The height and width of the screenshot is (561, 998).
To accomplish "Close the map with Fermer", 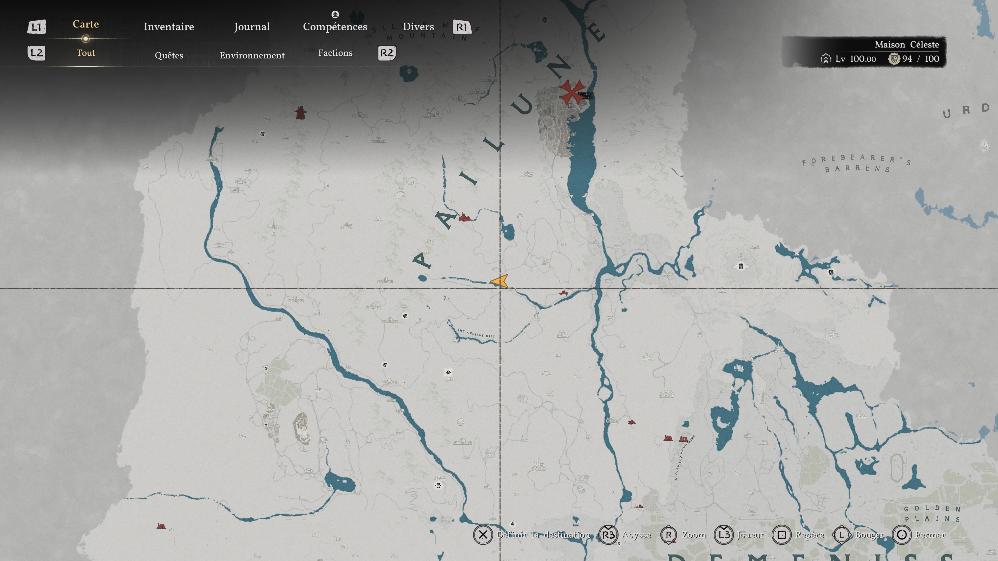I will (x=930, y=535).
